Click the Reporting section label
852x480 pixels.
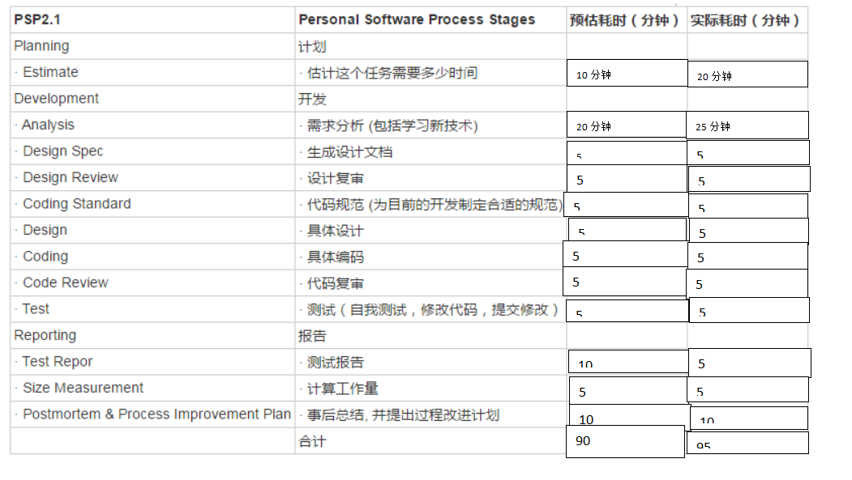click(45, 335)
